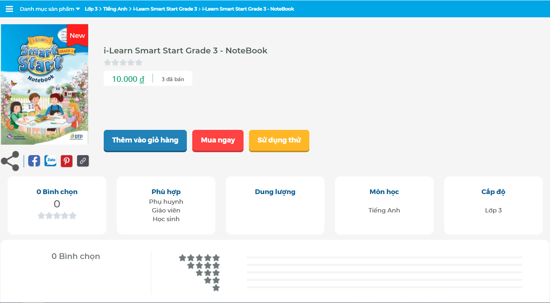The width and height of the screenshot is (550, 303).
Task: Click the three-star rating row
Action: click(208, 273)
